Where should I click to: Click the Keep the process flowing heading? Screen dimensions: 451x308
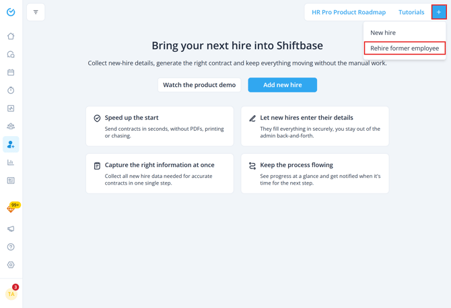pos(297,165)
